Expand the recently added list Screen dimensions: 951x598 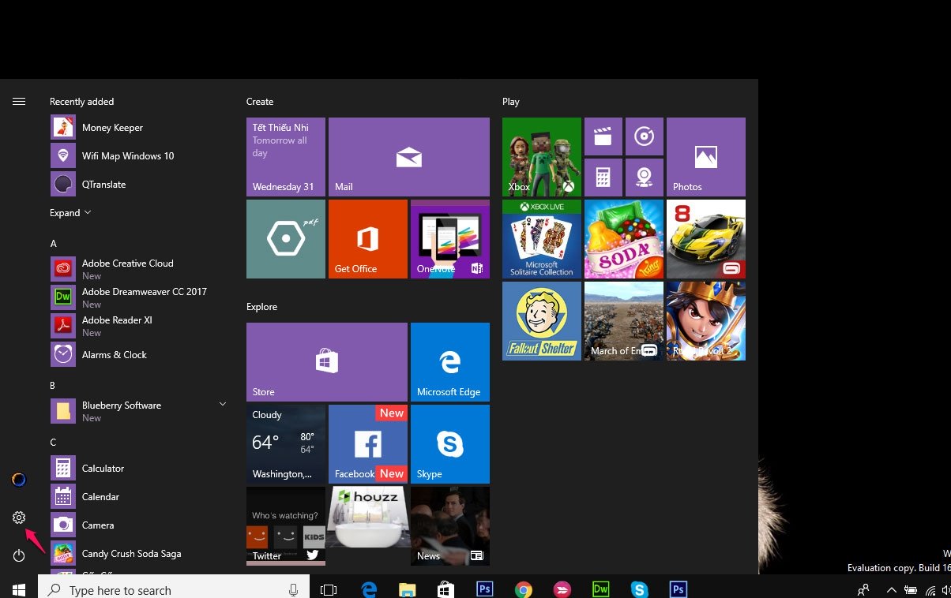tap(70, 213)
